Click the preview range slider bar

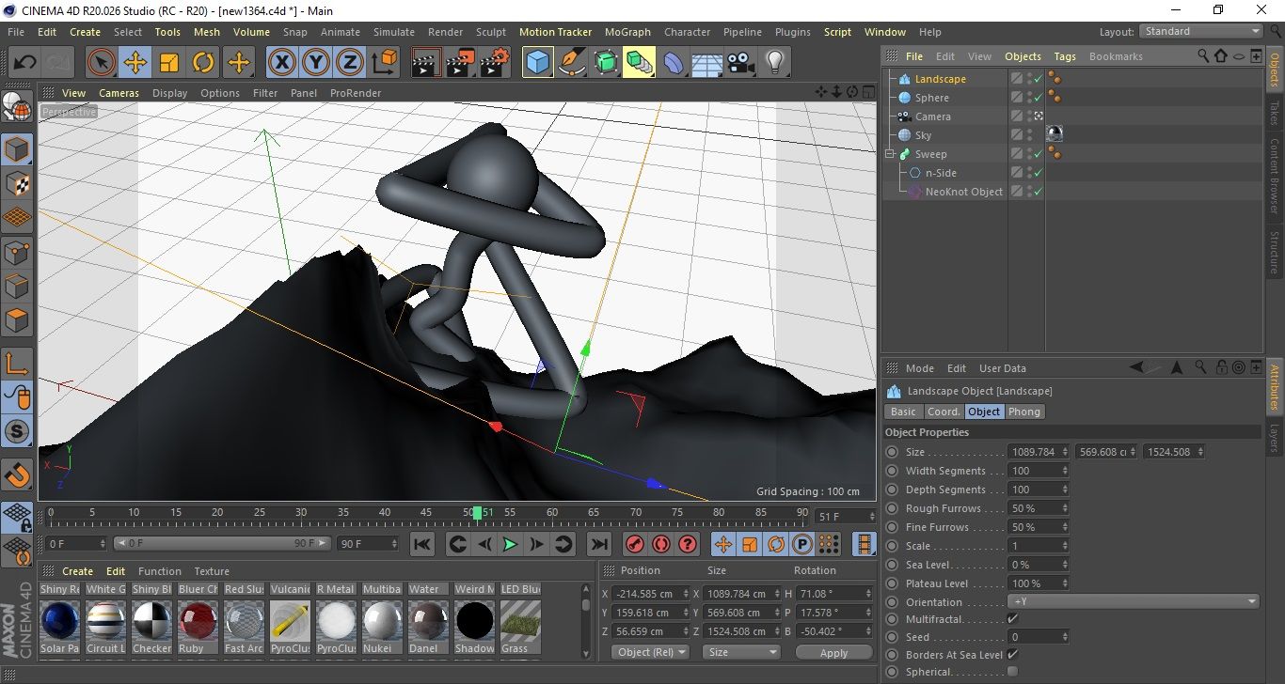tap(222, 543)
